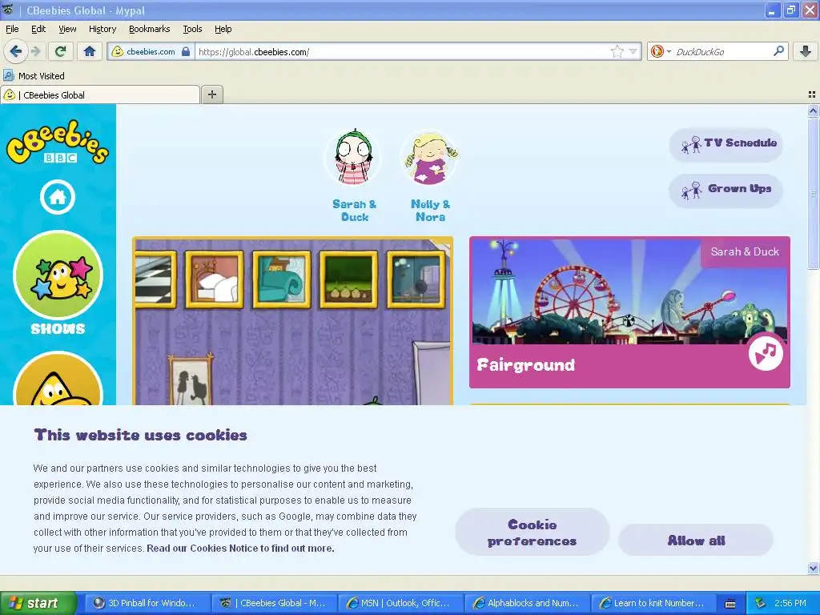The width and height of the screenshot is (820, 615).
Task: Click the green garden picture frame
Action: [x=348, y=279]
